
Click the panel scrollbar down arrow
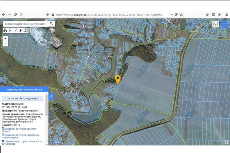[x=47, y=144]
